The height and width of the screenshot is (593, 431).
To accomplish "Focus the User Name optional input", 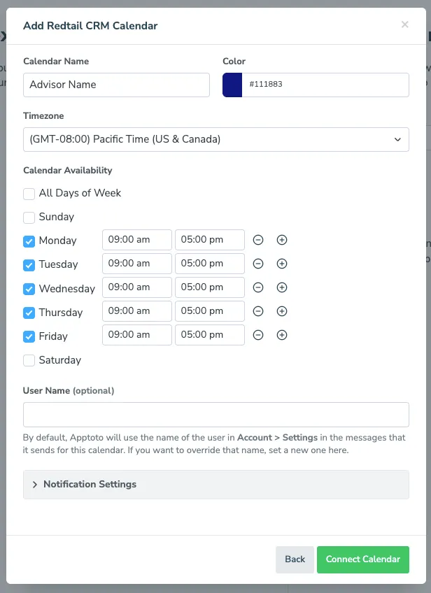I will click(x=216, y=415).
